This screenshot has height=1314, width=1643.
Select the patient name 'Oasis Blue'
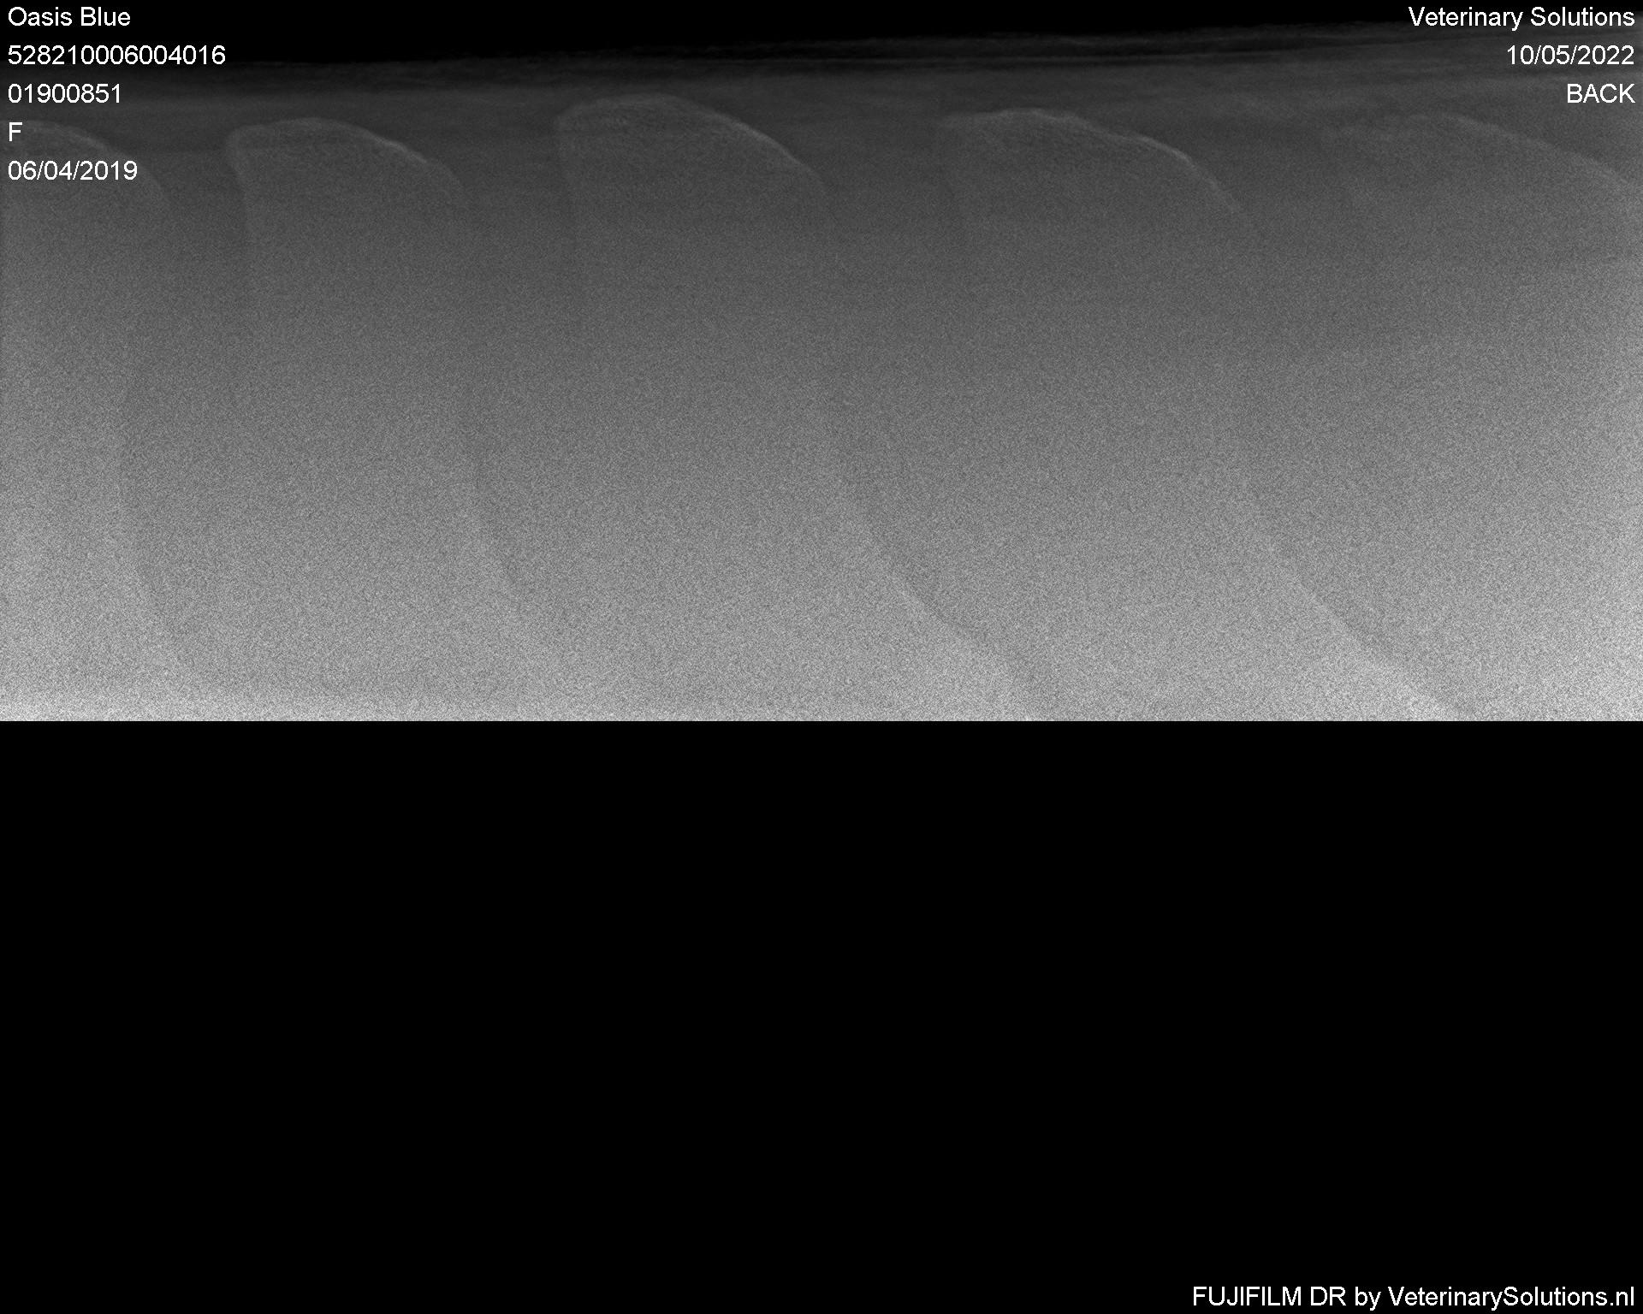[x=69, y=17]
